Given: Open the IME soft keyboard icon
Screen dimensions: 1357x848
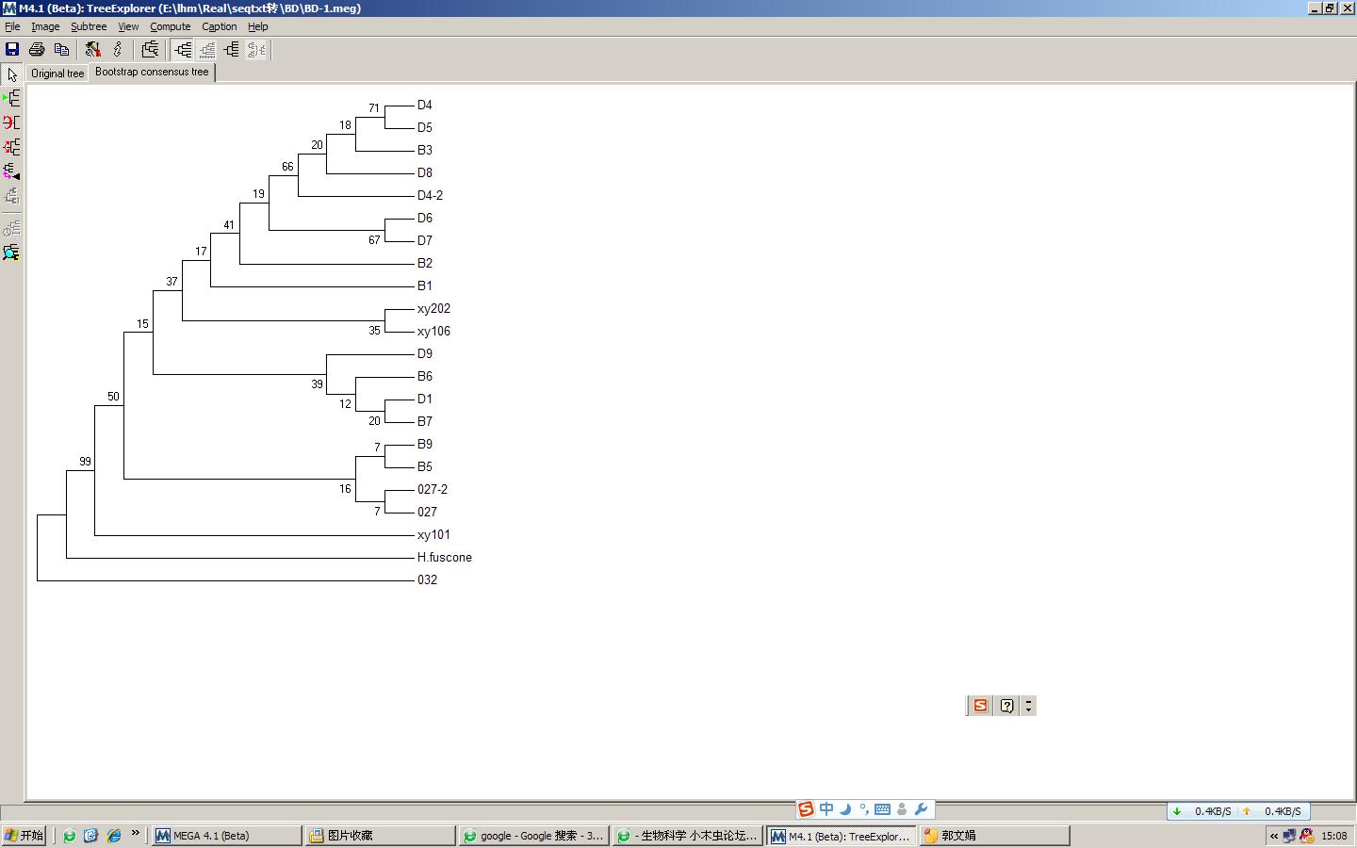Looking at the screenshot, I should [x=882, y=809].
